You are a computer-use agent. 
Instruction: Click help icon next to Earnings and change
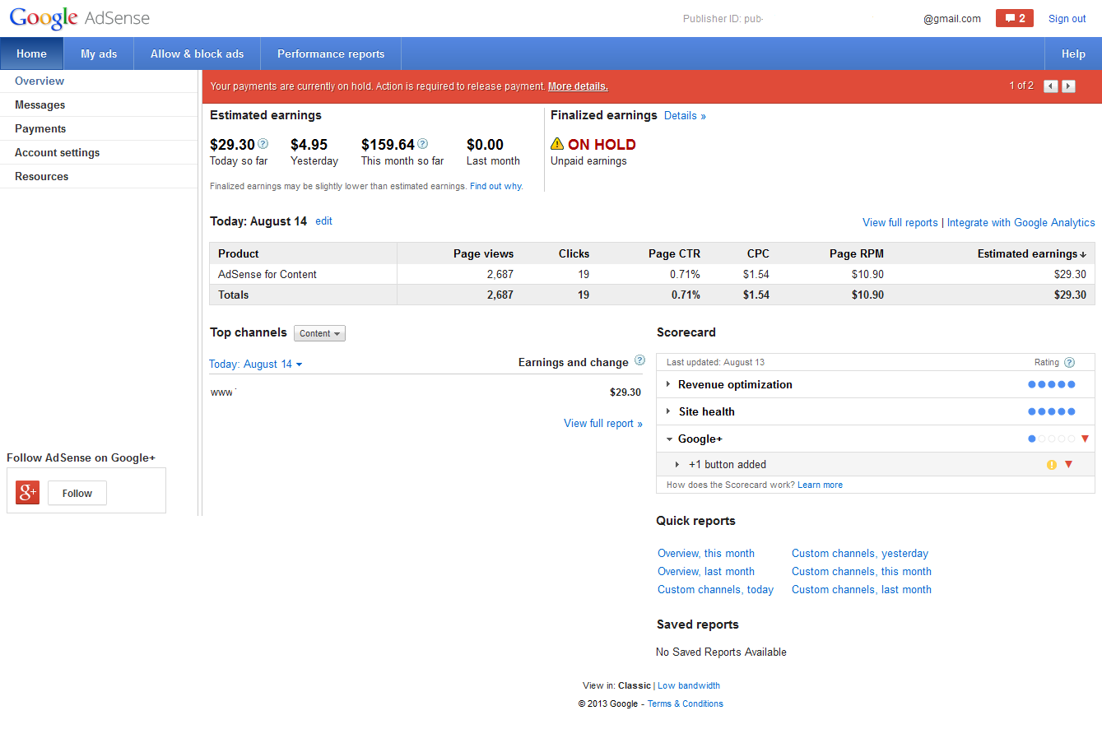[639, 361]
